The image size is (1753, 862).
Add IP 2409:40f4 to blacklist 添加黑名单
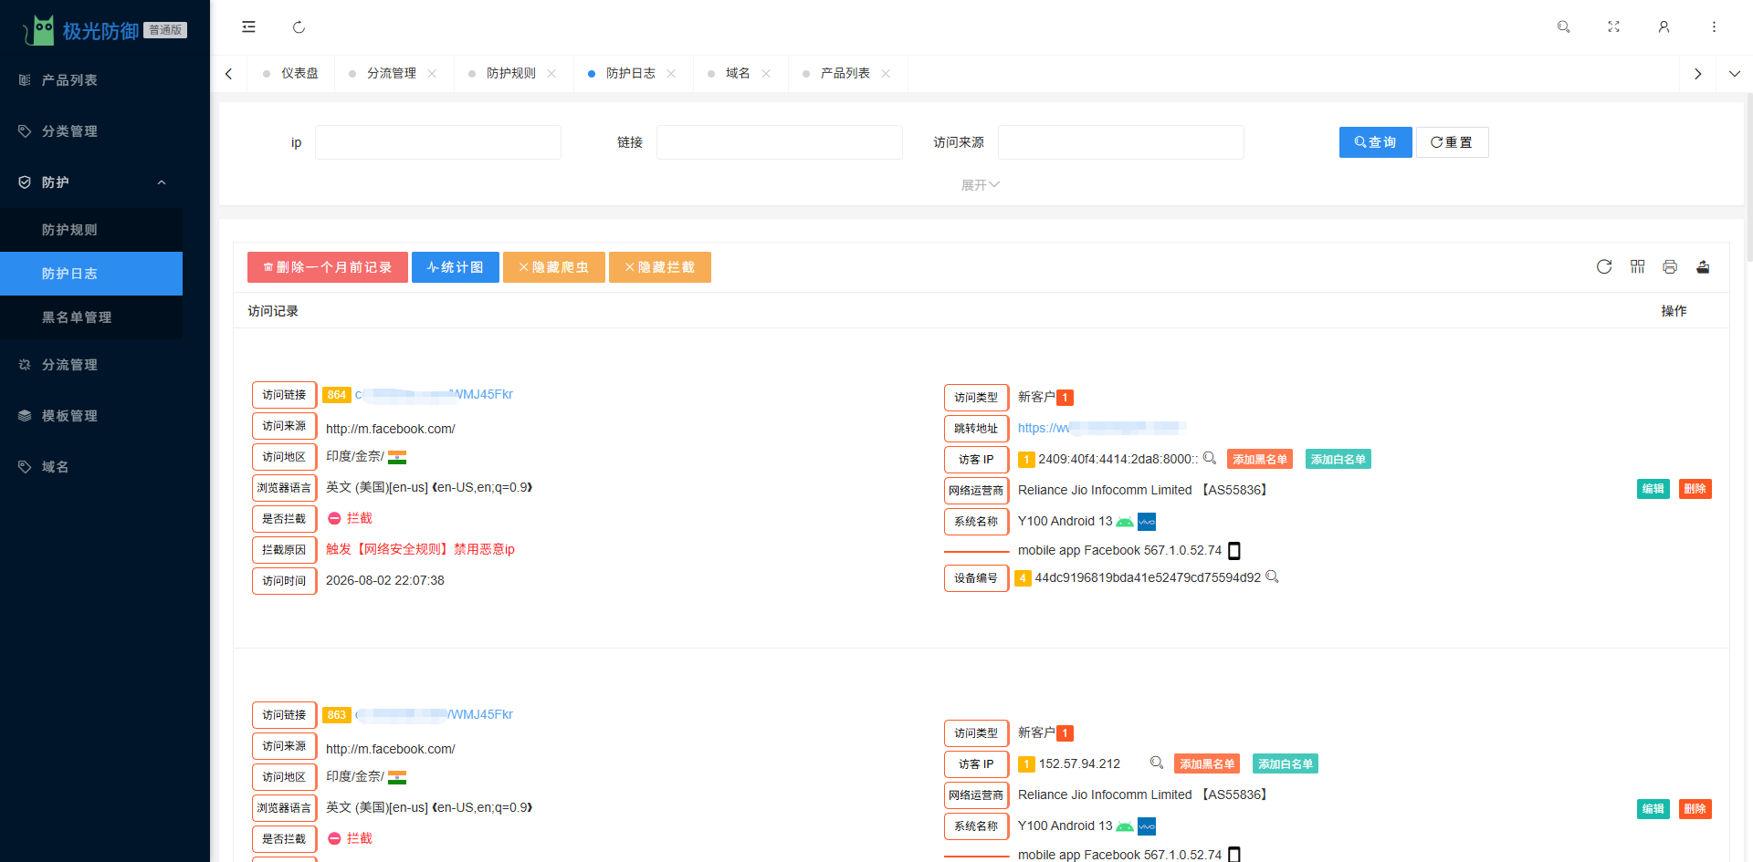click(1260, 460)
